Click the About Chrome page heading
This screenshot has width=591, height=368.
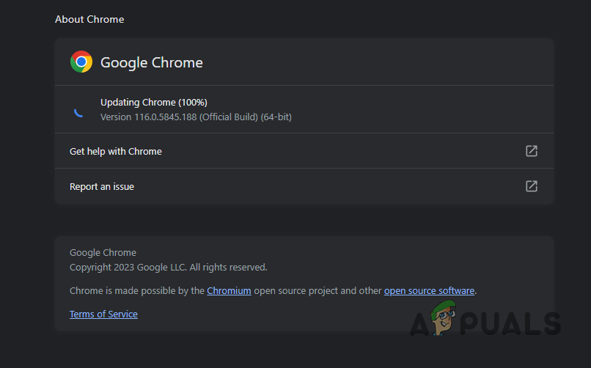point(89,19)
